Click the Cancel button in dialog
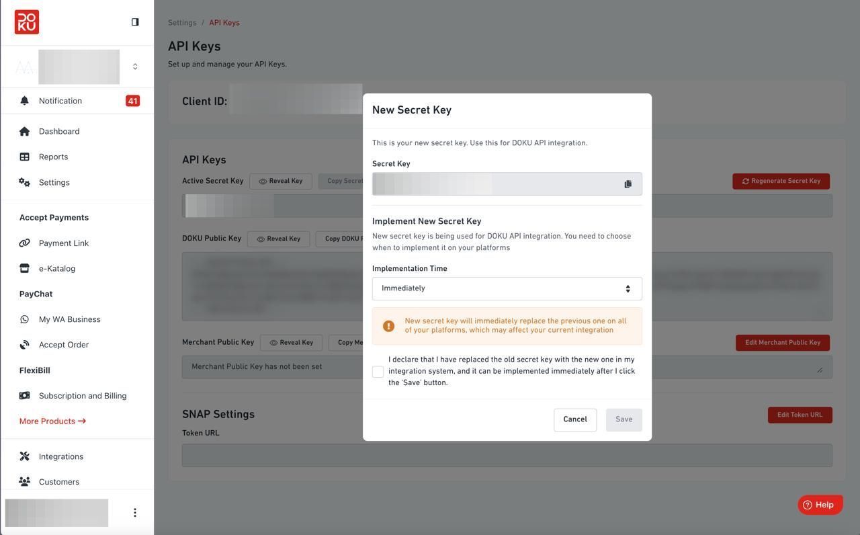860x535 pixels. point(575,420)
